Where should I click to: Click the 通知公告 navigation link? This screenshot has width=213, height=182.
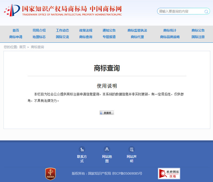(109, 30)
